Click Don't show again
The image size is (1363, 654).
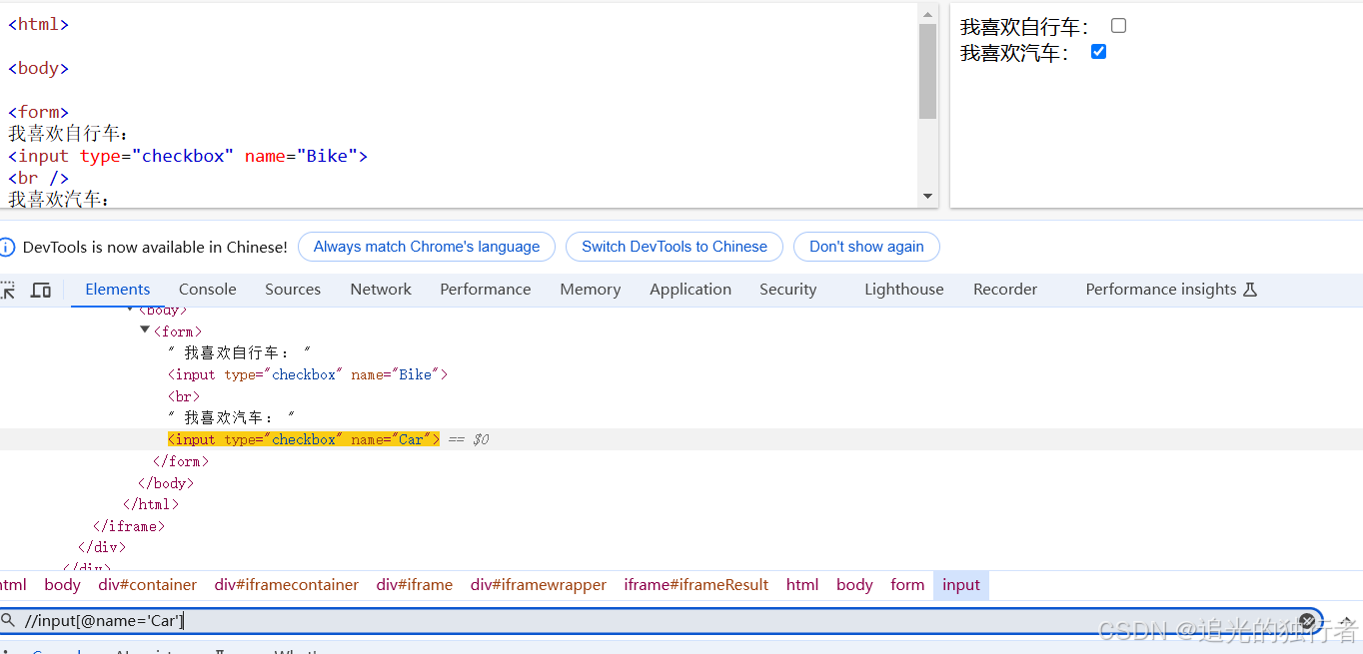coord(866,246)
